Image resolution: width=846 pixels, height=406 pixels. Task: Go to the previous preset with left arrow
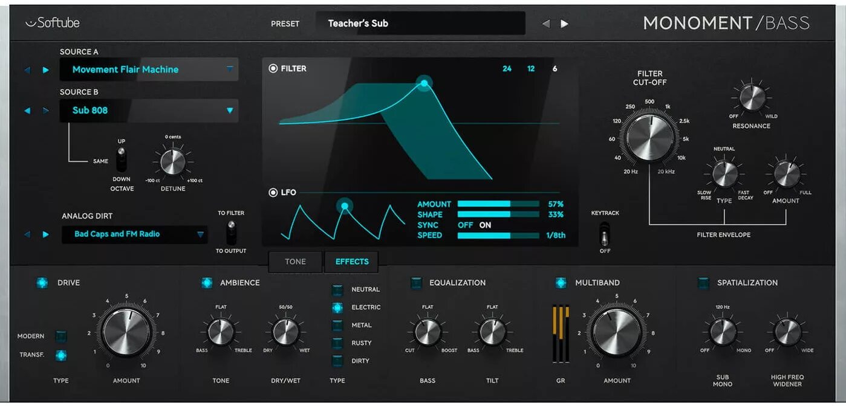tap(545, 24)
